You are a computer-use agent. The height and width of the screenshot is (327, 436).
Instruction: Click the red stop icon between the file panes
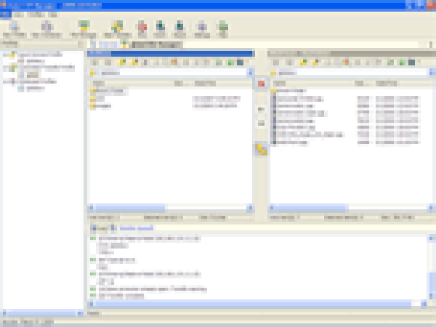coord(261,84)
